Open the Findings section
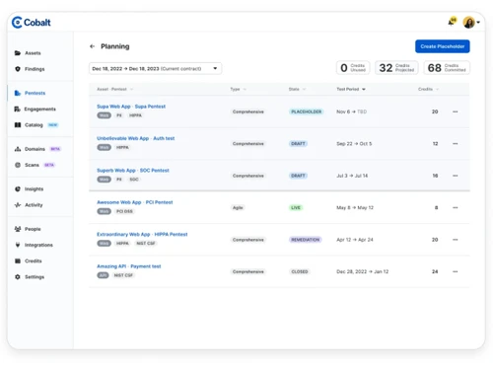Image resolution: width=493 pixels, height=370 pixels. click(x=35, y=69)
